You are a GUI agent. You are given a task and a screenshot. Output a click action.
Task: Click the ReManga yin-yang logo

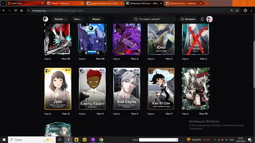pos(46,19)
